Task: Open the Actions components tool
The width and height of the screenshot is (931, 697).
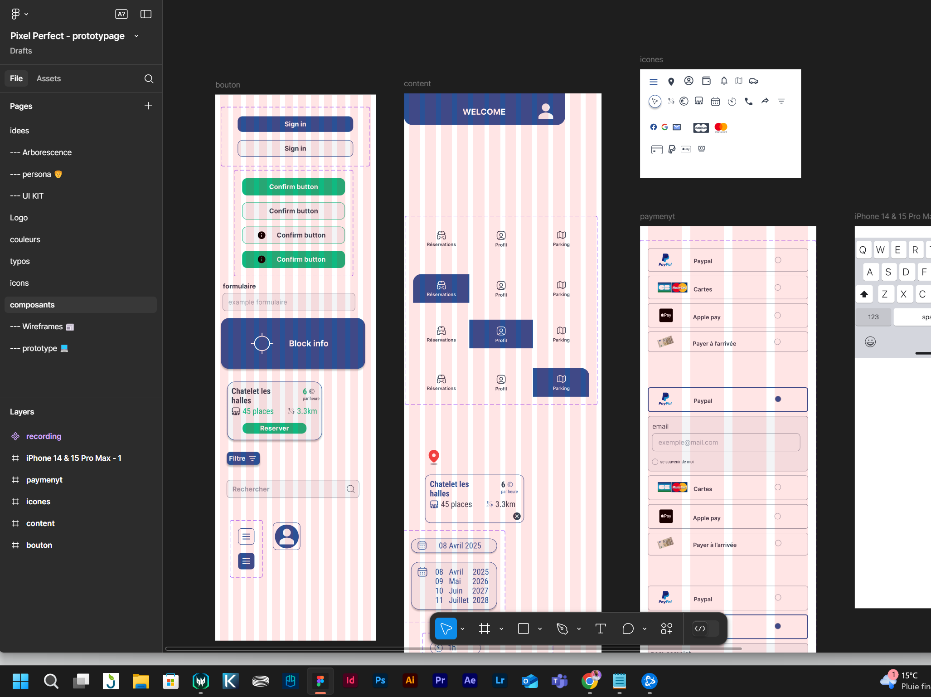Action: 666,629
